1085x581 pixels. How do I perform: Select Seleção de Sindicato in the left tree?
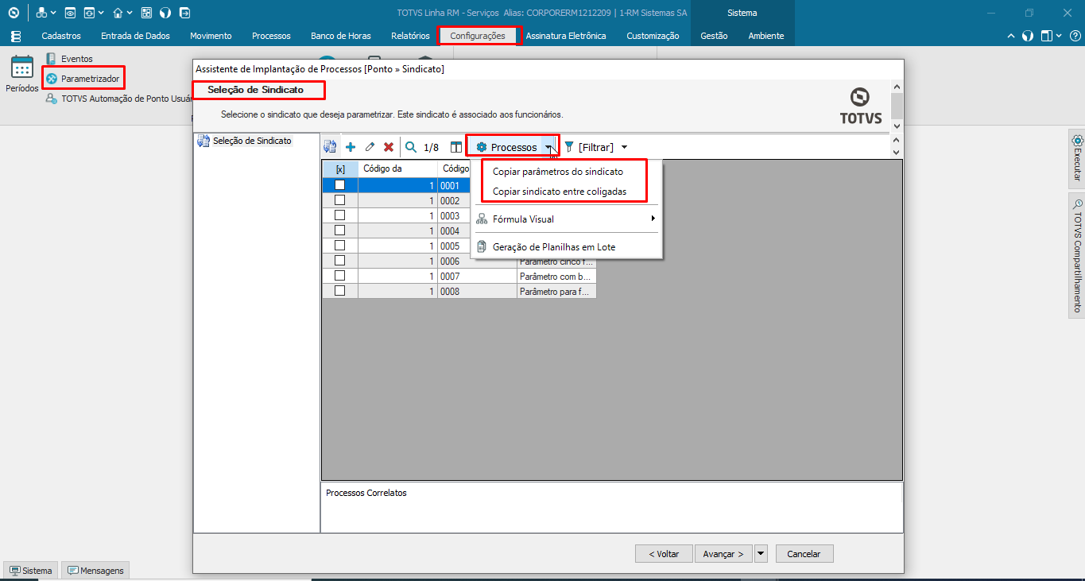click(x=245, y=141)
